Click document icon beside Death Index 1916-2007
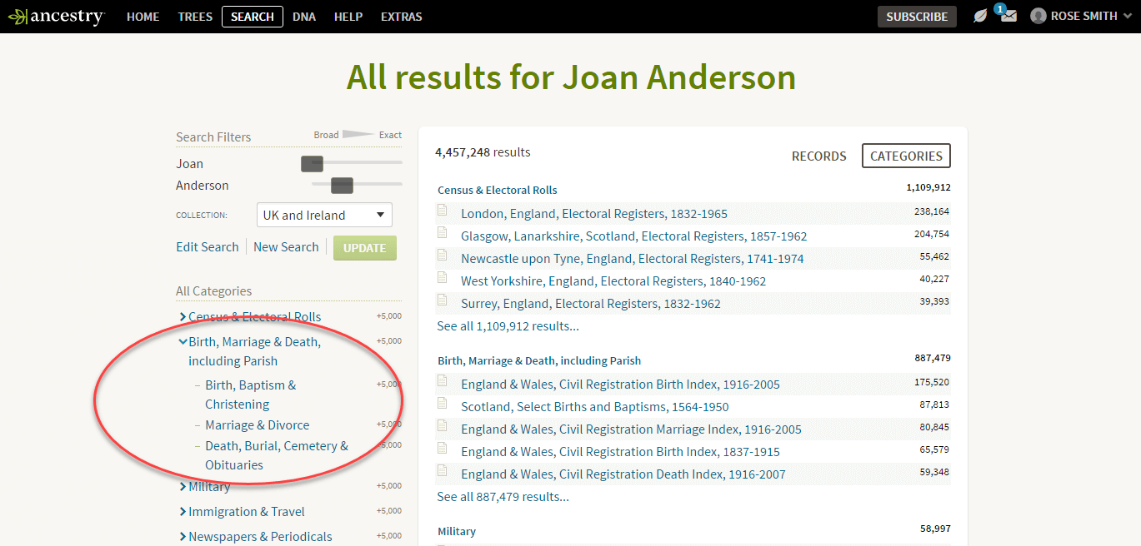1141x546 pixels. click(x=443, y=472)
